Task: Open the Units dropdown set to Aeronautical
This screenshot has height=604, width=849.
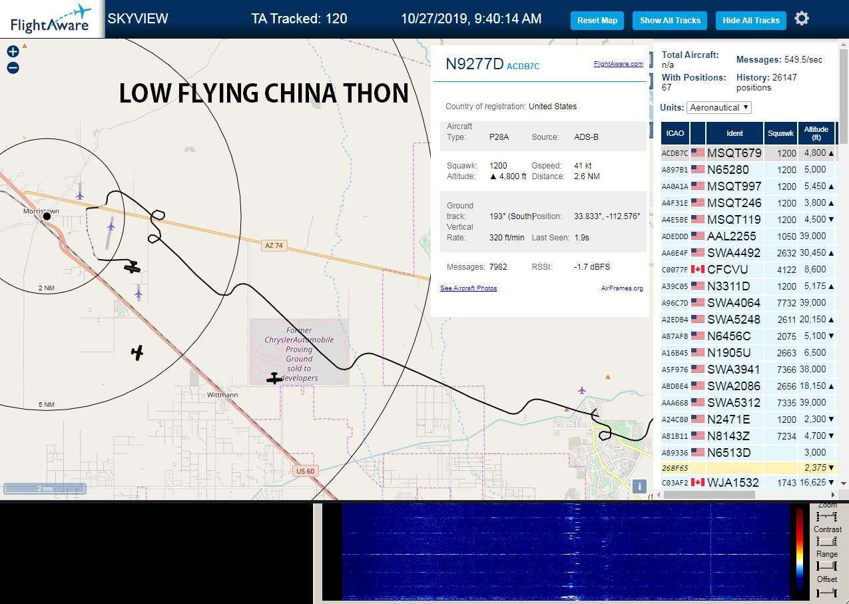Action: [719, 107]
